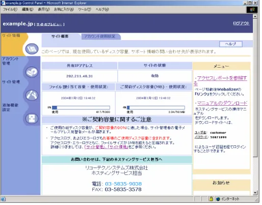Click the scrollbar up arrow
The image size is (262, 205).
click(255, 16)
